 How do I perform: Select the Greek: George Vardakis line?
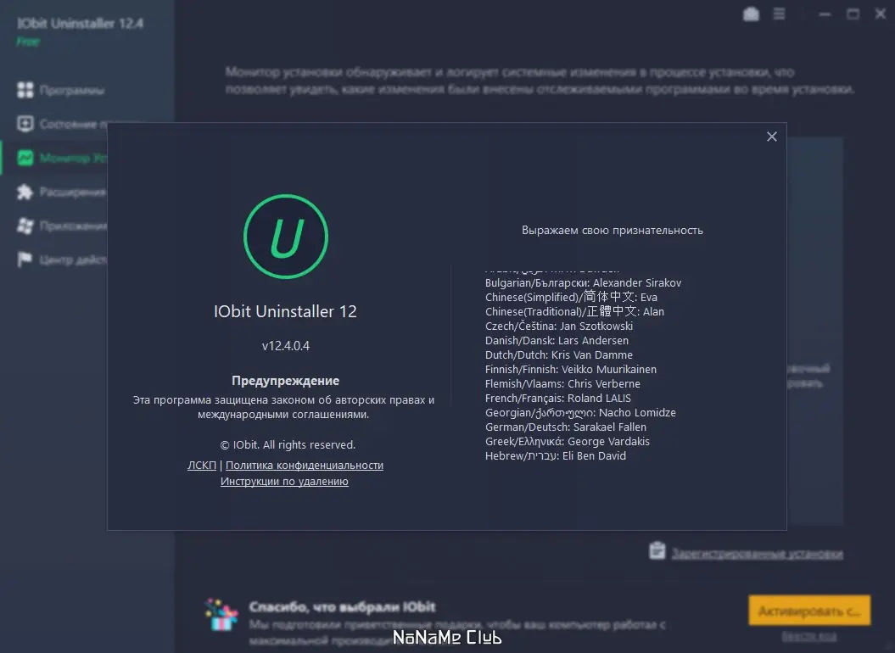(x=568, y=441)
